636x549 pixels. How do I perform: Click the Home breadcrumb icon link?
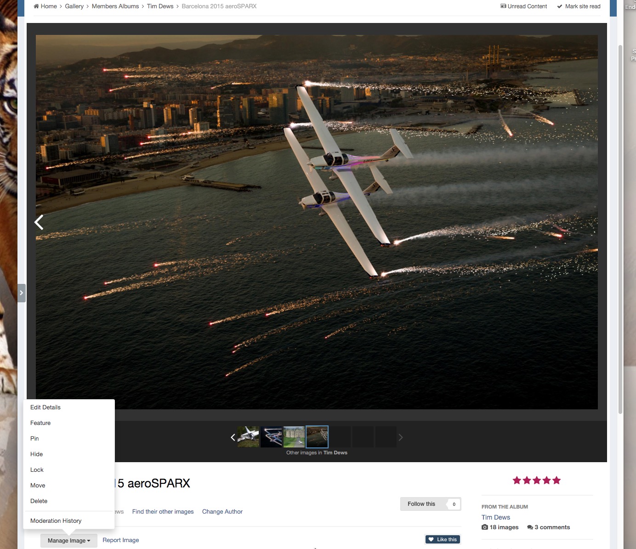click(x=45, y=6)
